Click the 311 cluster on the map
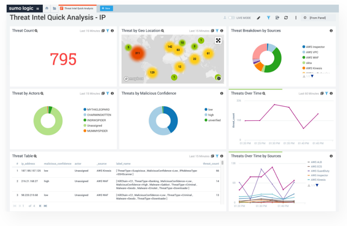 point(138,53)
